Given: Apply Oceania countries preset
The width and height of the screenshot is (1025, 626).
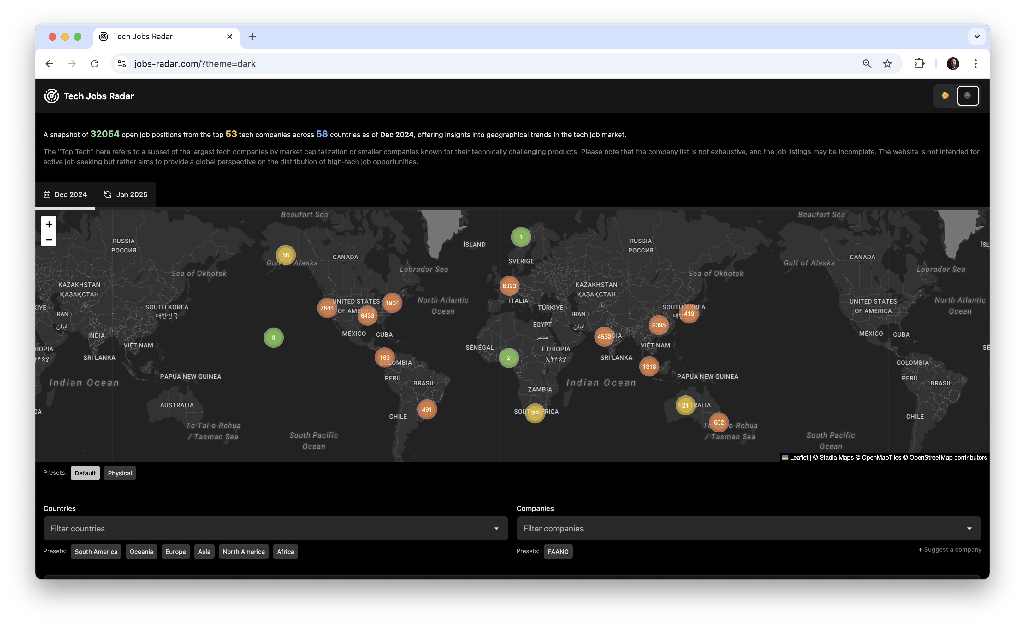Looking at the screenshot, I should click(141, 551).
